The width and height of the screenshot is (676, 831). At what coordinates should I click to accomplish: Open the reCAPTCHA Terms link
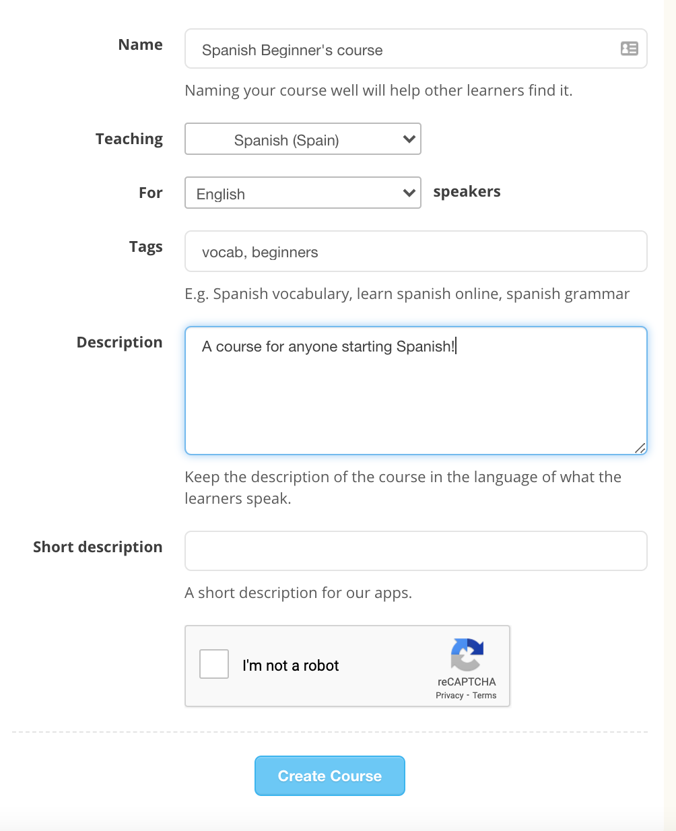coord(484,696)
